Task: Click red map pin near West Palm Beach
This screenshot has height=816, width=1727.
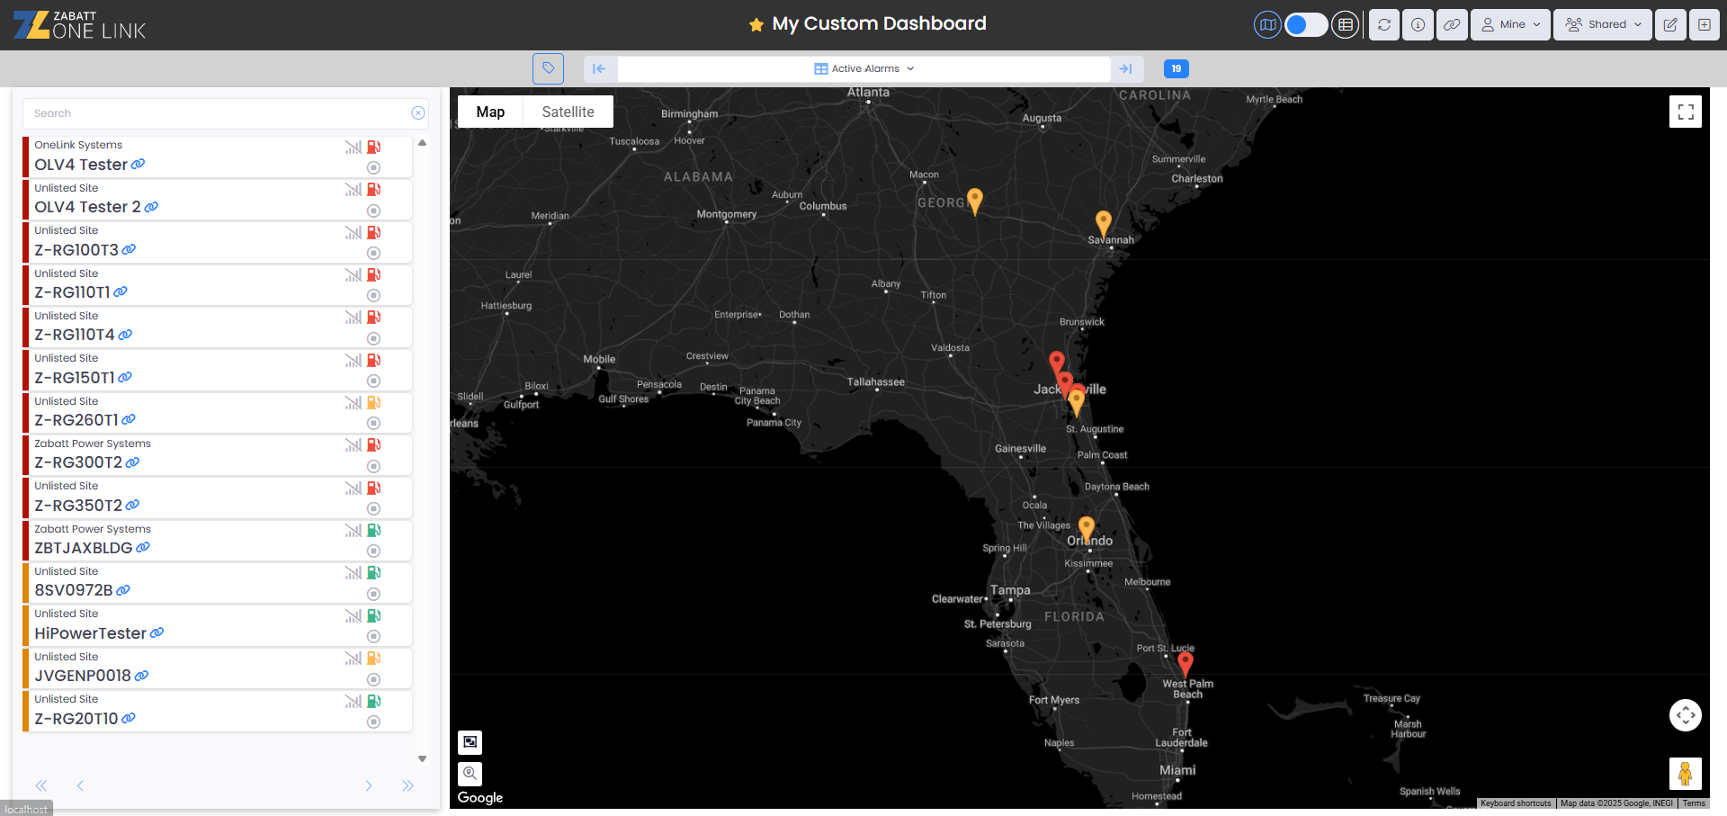Action: point(1186,664)
